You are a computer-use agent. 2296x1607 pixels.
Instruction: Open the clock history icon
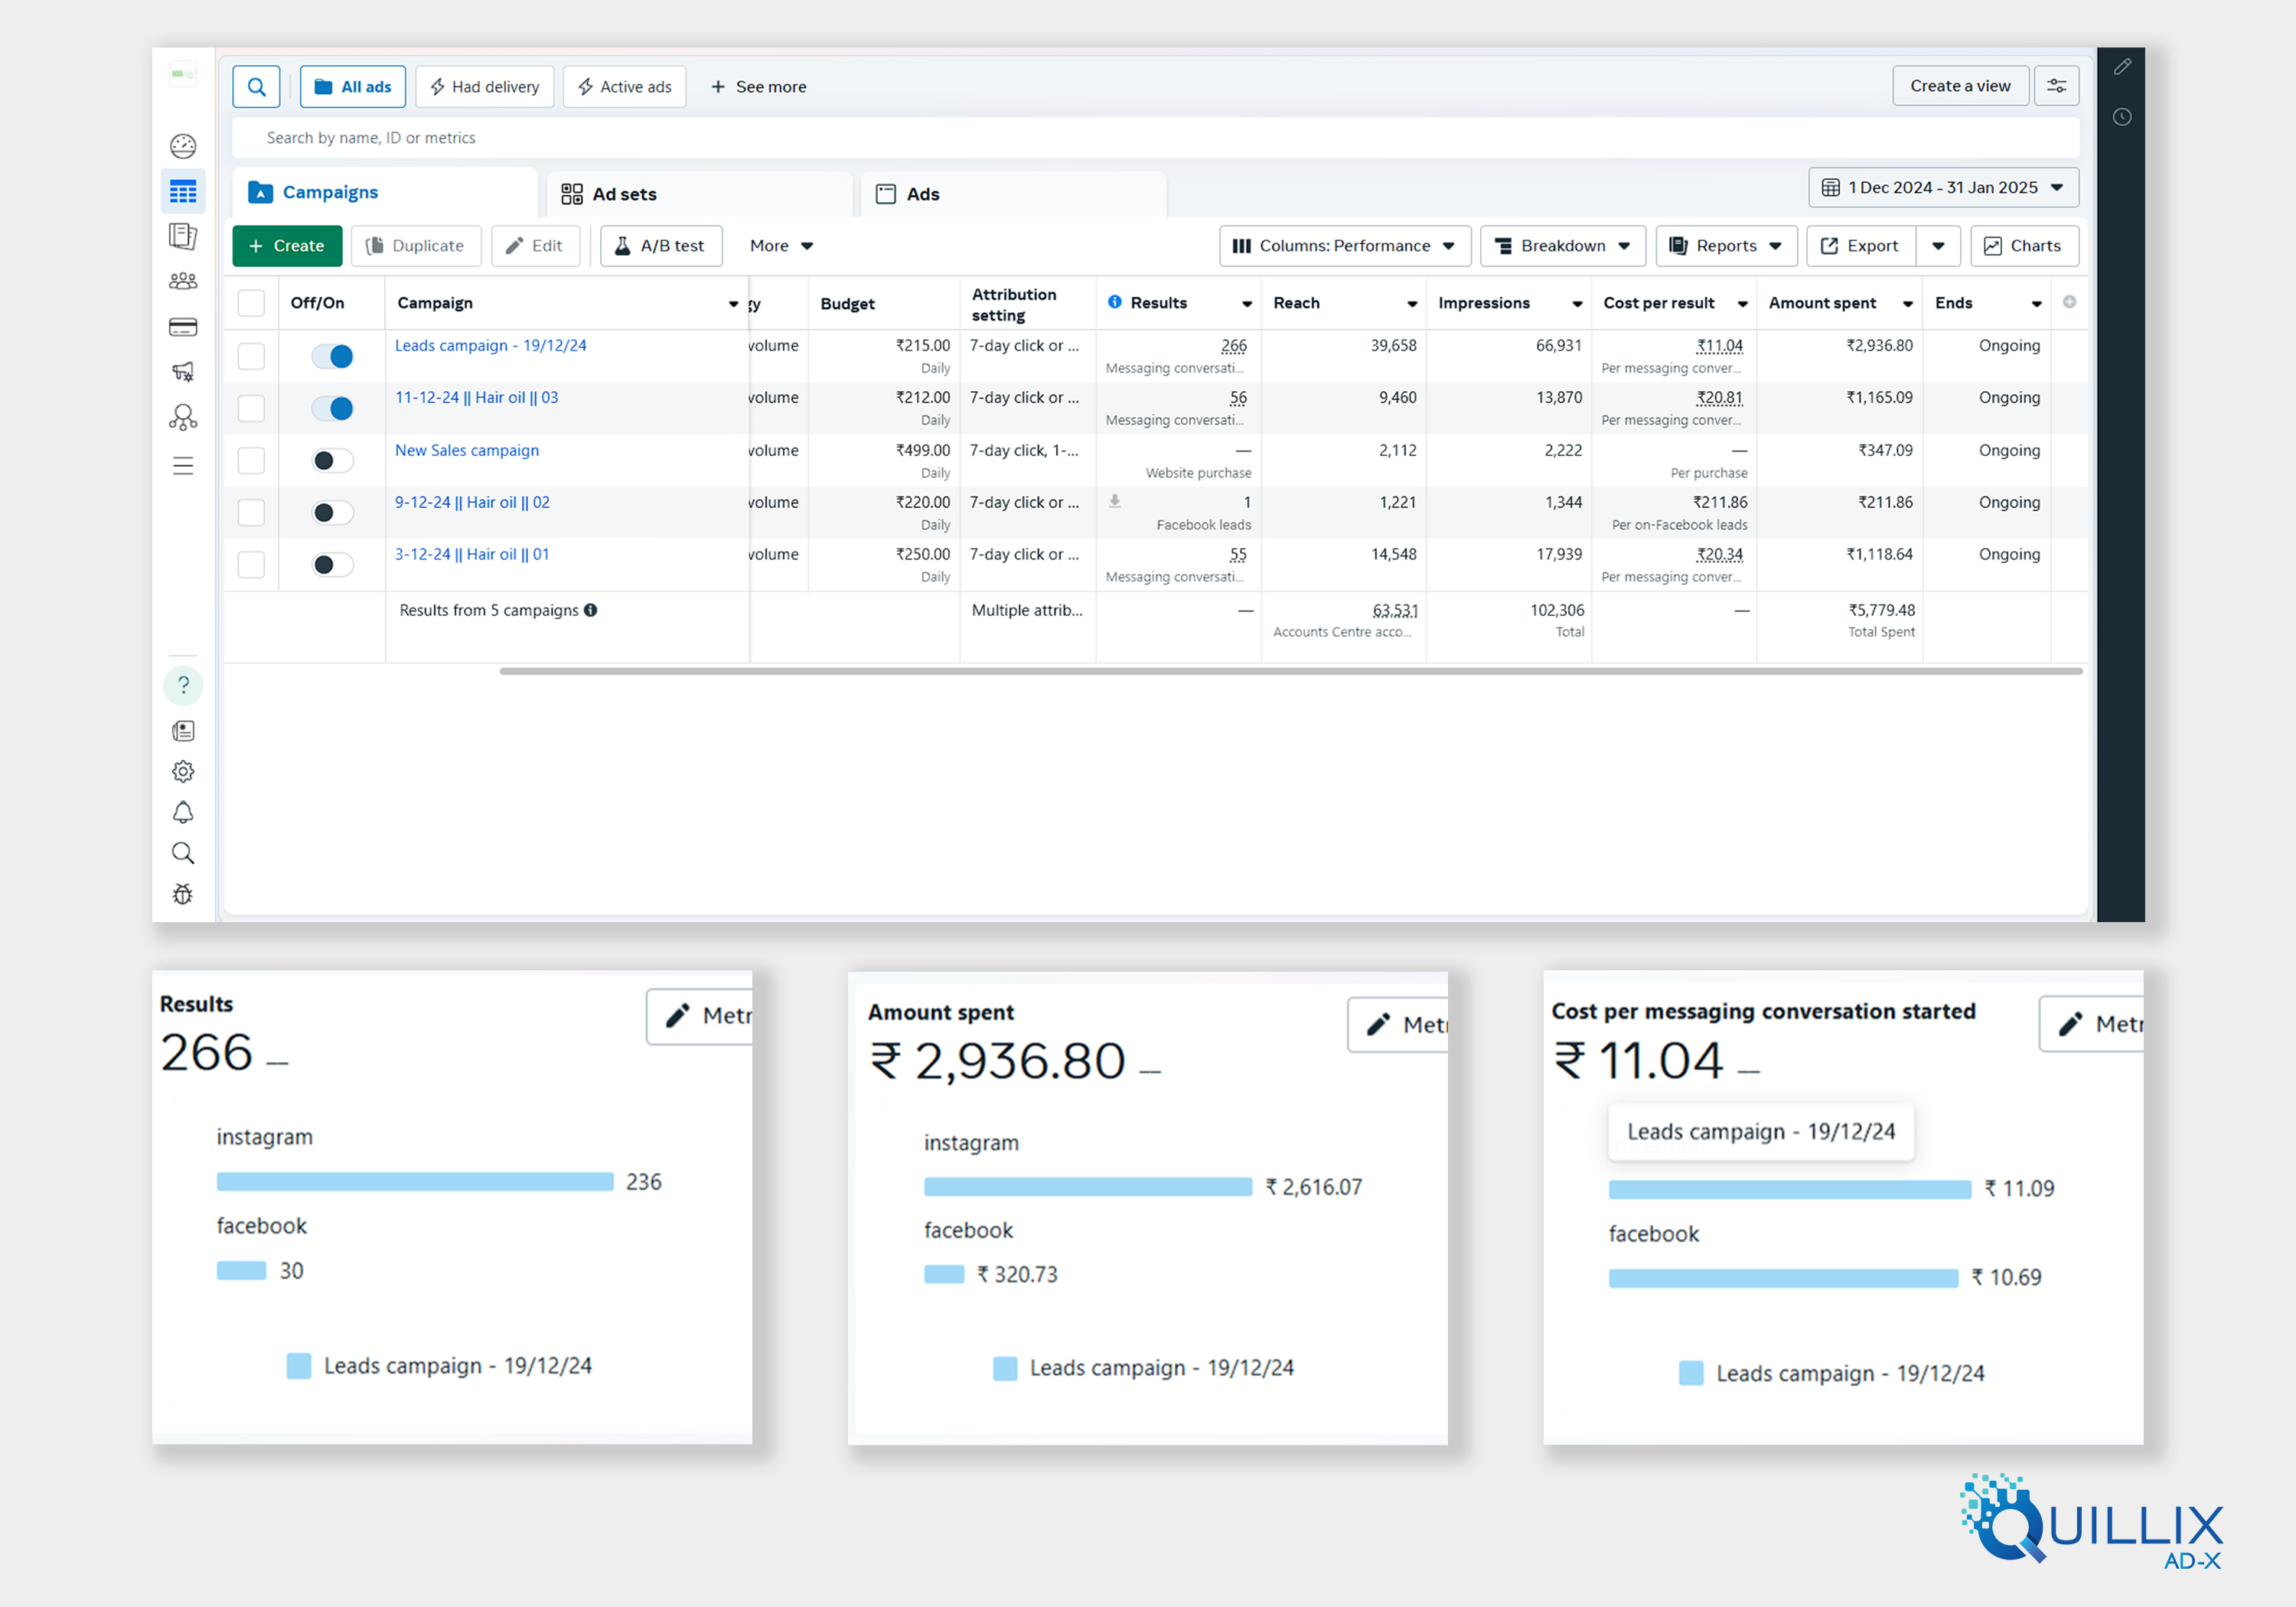[2122, 117]
